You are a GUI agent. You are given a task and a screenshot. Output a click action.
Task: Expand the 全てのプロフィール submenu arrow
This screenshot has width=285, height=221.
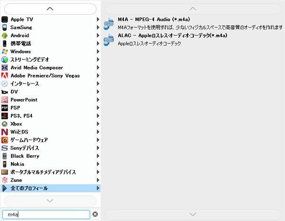click(98, 188)
